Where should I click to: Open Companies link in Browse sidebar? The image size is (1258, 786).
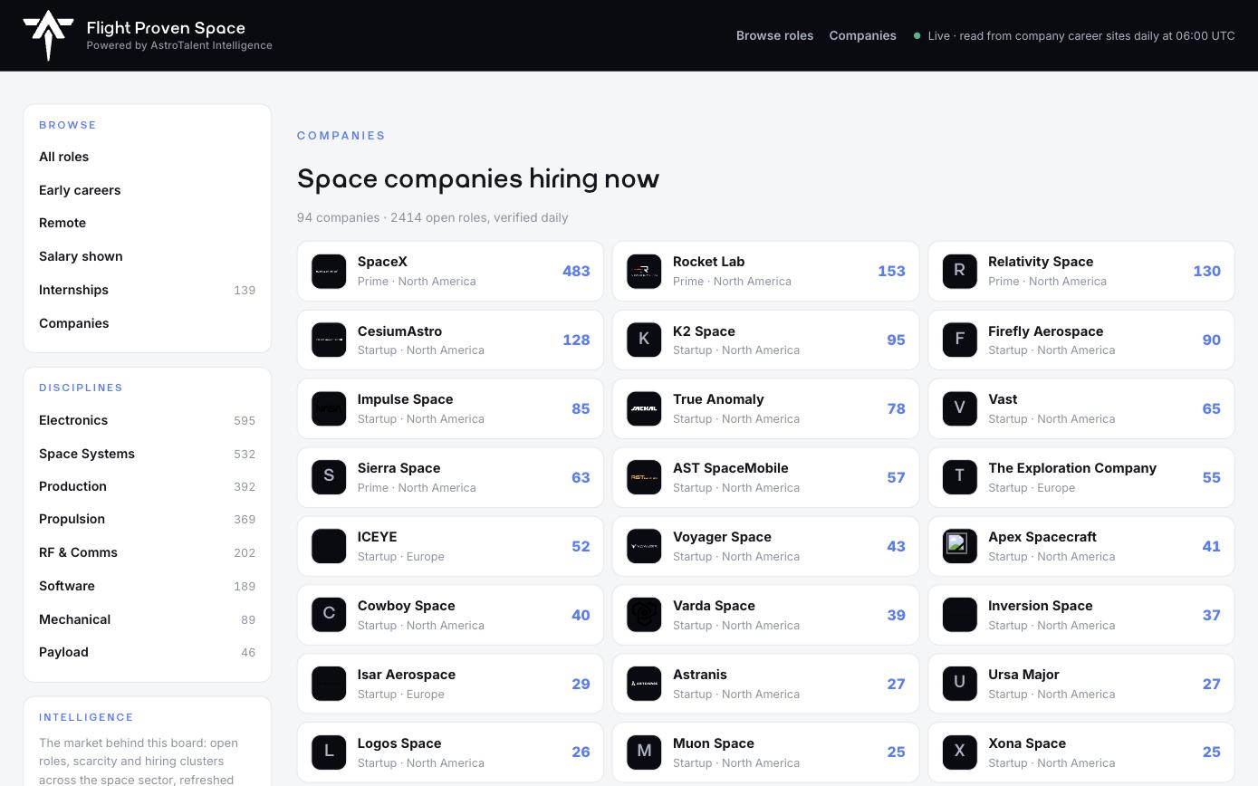tap(147, 323)
